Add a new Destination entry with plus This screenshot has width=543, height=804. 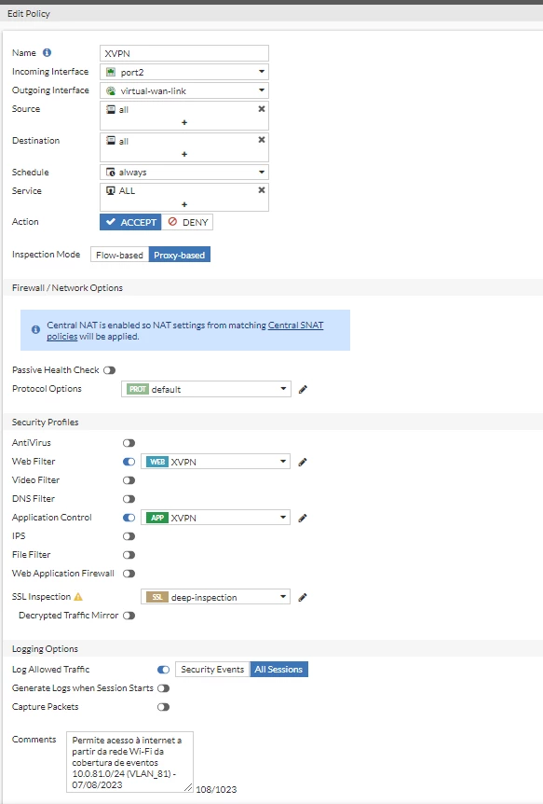[x=184, y=154]
